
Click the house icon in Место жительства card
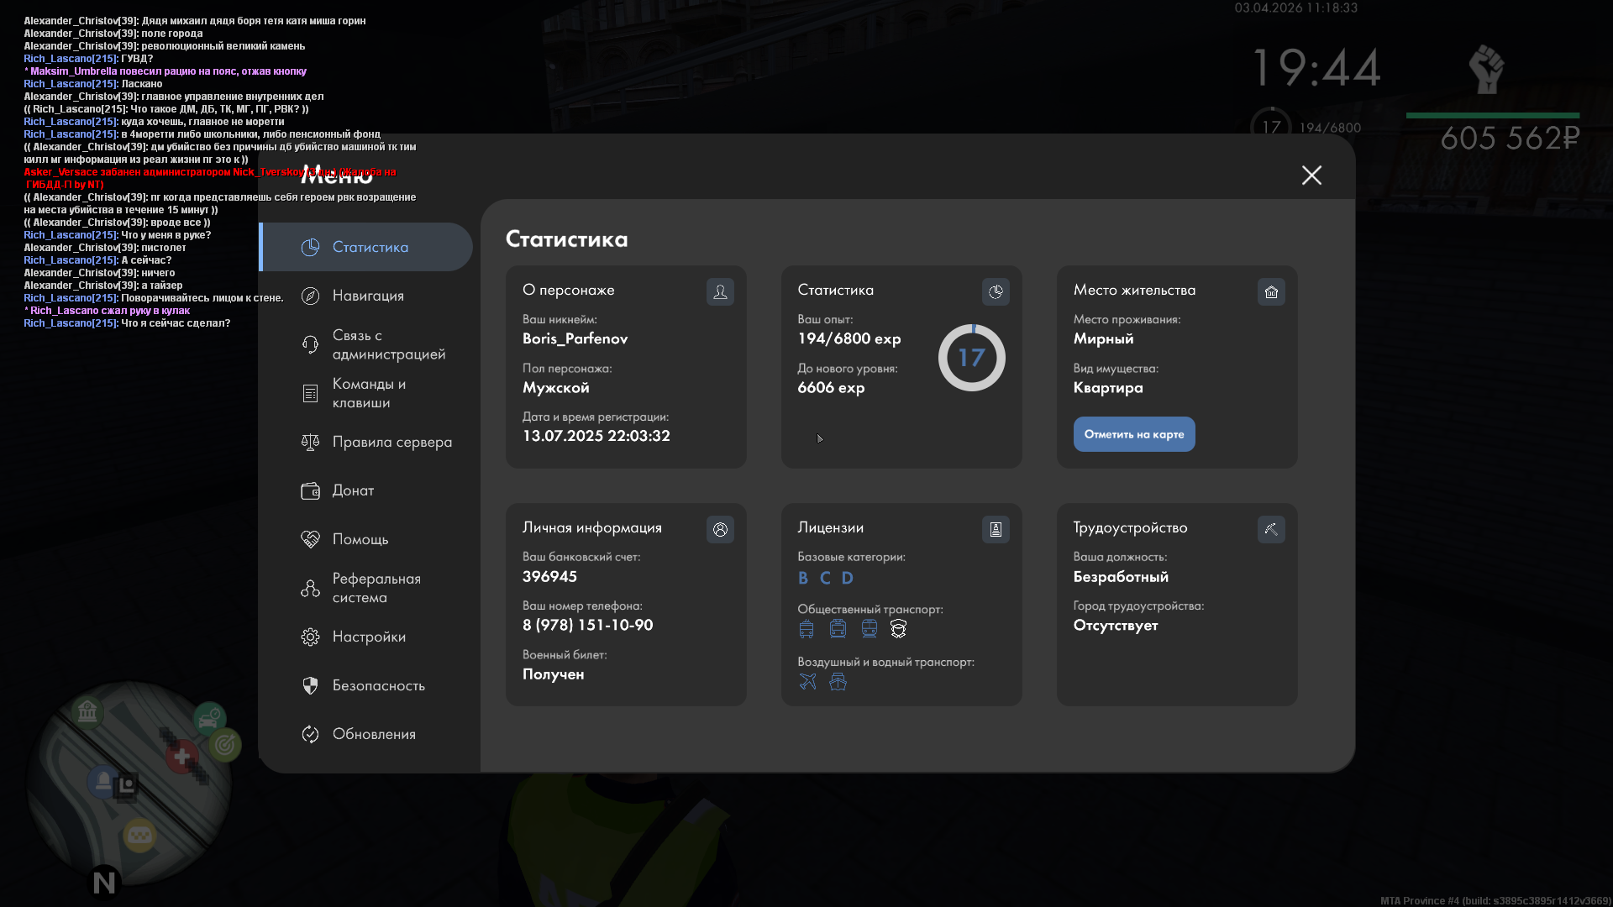1271,291
